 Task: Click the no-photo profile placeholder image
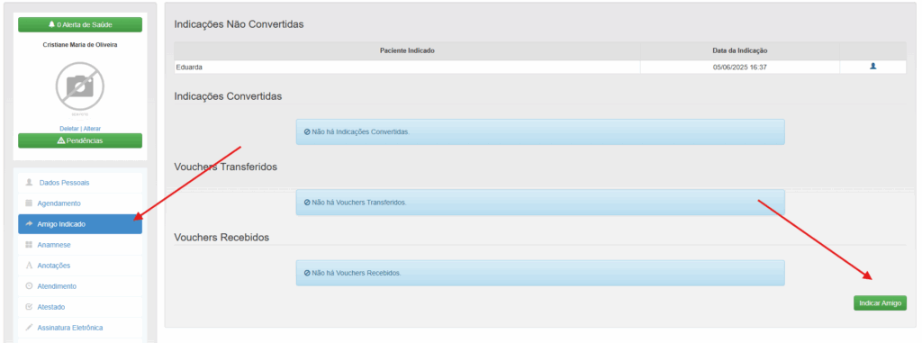coord(80,86)
